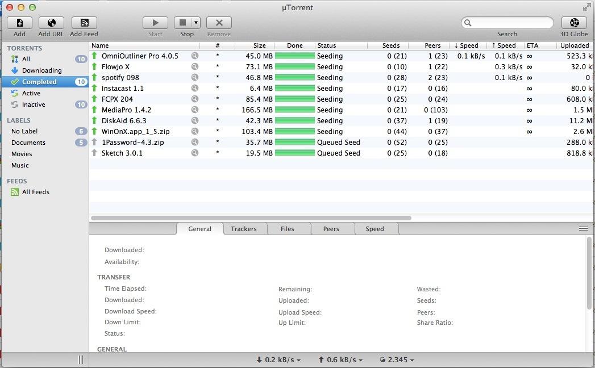Click the magnifier icon for FlowJo X
Image resolution: width=595 pixels, height=368 pixels.
click(x=195, y=67)
